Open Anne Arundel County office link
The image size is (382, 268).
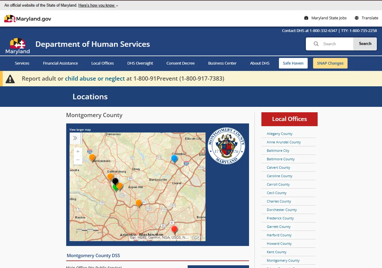click(284, 142)
